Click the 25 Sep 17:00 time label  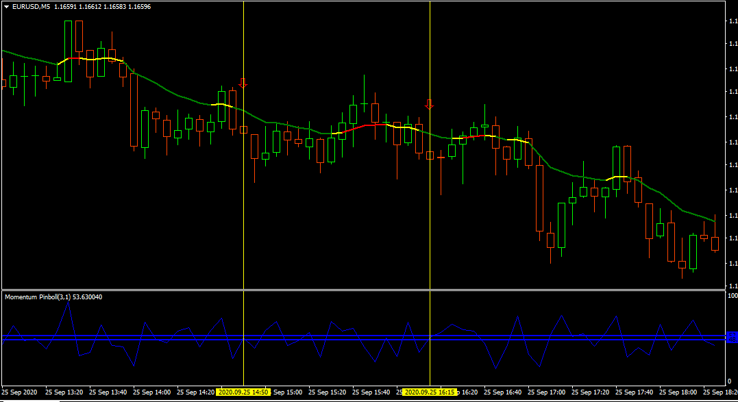tap(546, 392)
